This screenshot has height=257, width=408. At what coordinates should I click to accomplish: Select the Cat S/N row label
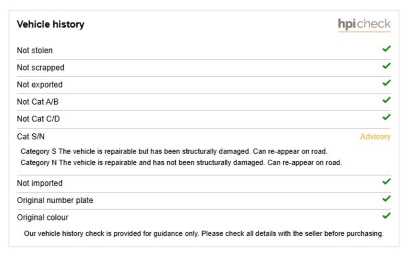31,137
